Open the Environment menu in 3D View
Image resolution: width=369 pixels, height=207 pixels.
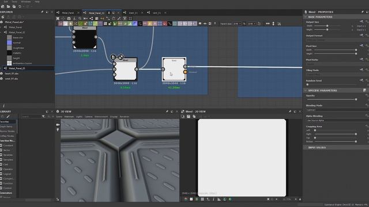[x=101, y=117]
